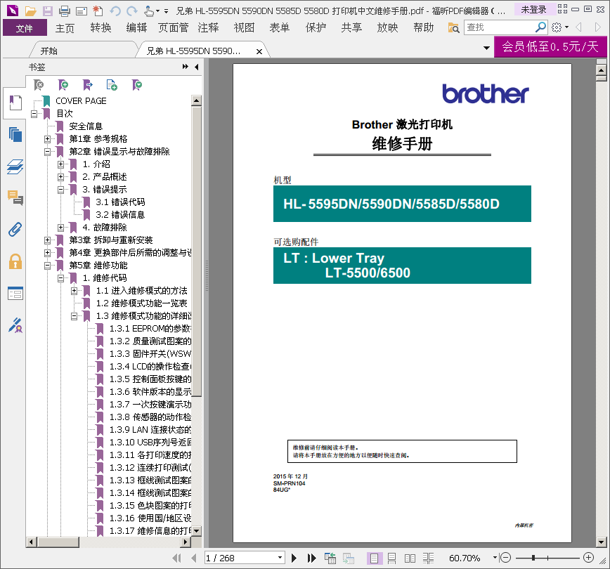Screen dimensions: 610x569
Task: Switch to continuous page view
Action: pyautogui.click(x=391, y=558)
